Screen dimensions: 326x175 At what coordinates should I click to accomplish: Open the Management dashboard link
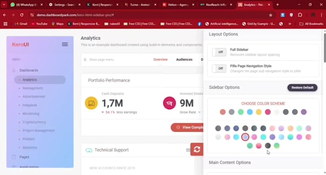pos(33,88)
